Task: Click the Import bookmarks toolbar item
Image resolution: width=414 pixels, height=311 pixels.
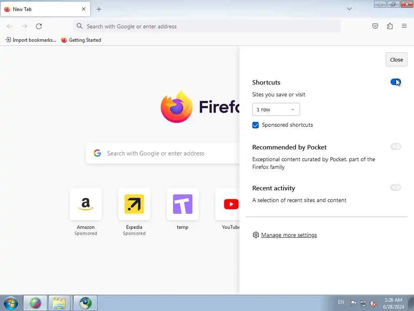Action: pos(31,40)
